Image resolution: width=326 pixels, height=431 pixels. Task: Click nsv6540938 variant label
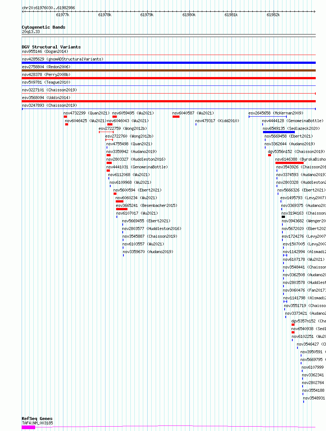309,328
